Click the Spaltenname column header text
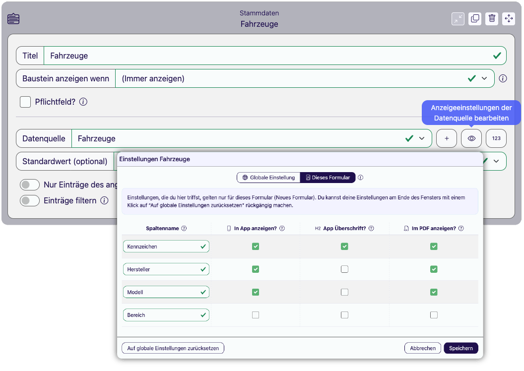The height and width of the screenshot is (371, 524). point(162,229)
